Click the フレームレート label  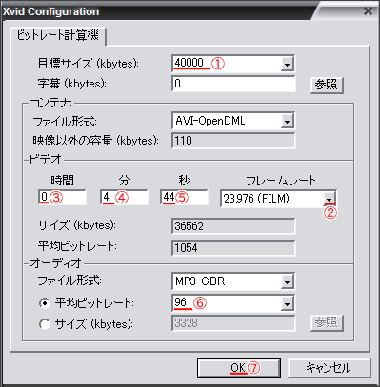coord(281,181)
